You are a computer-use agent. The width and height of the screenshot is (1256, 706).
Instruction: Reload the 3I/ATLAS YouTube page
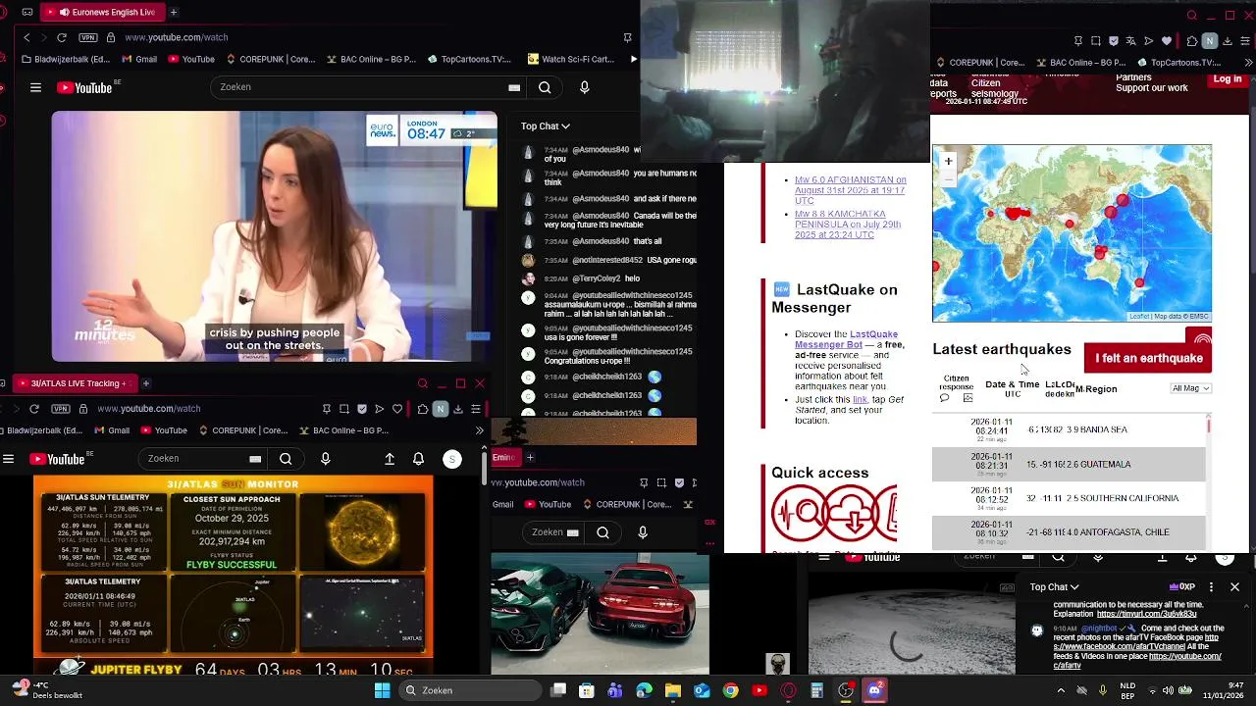pos(34,408)
